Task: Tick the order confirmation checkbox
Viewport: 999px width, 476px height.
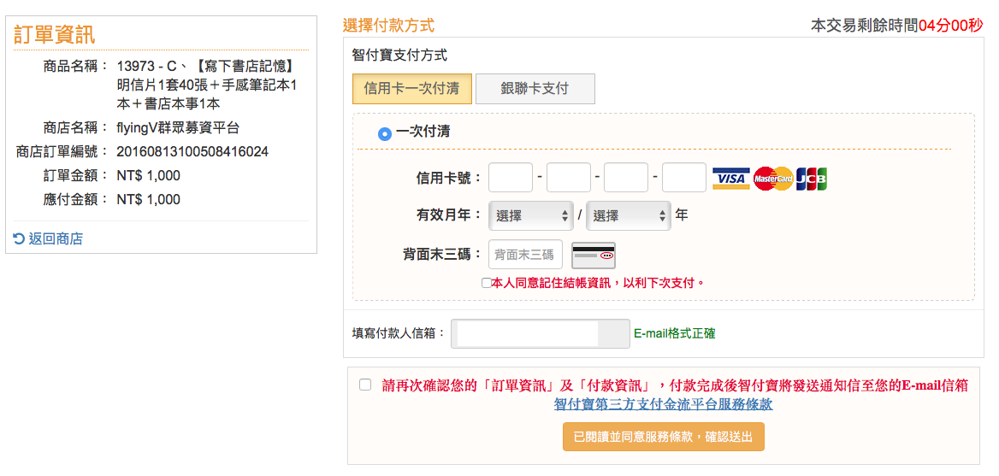Action: (365, 385)
